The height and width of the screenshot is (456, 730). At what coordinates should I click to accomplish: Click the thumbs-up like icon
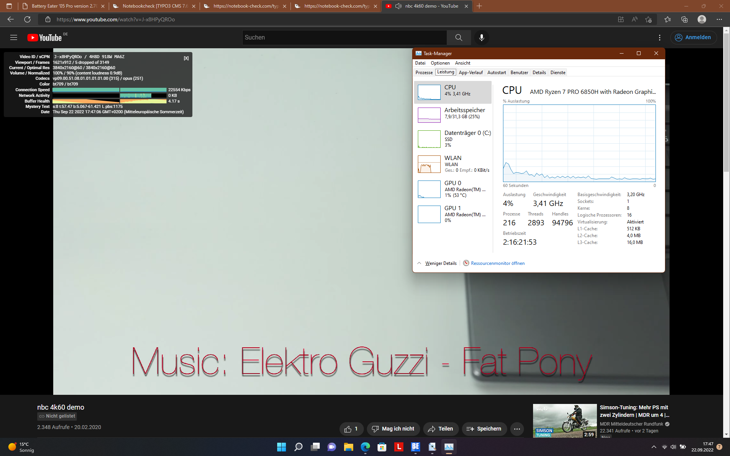(348, 429)
